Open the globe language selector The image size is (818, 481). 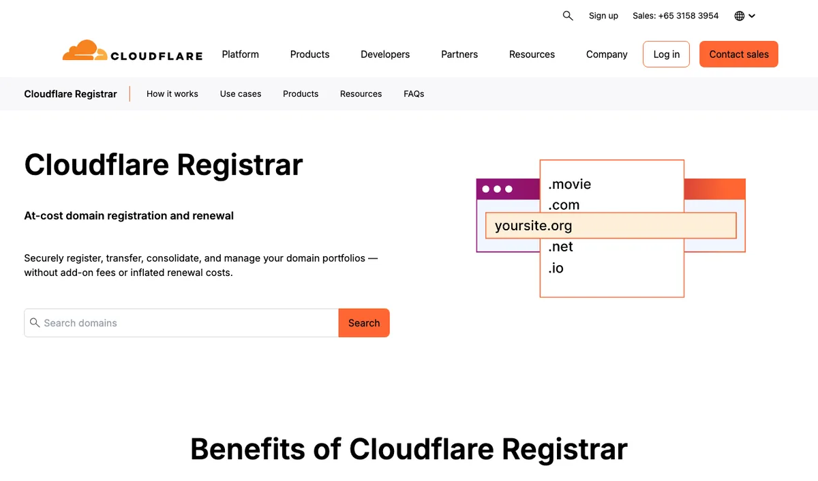click(x=744, y=16)
